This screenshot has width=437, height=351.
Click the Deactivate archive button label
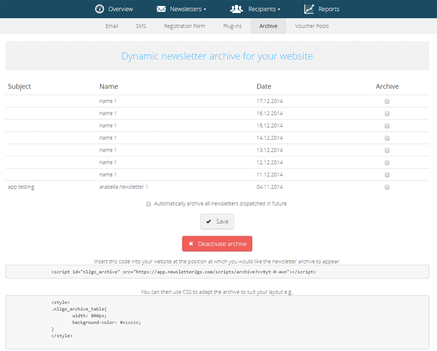(222, 244)
